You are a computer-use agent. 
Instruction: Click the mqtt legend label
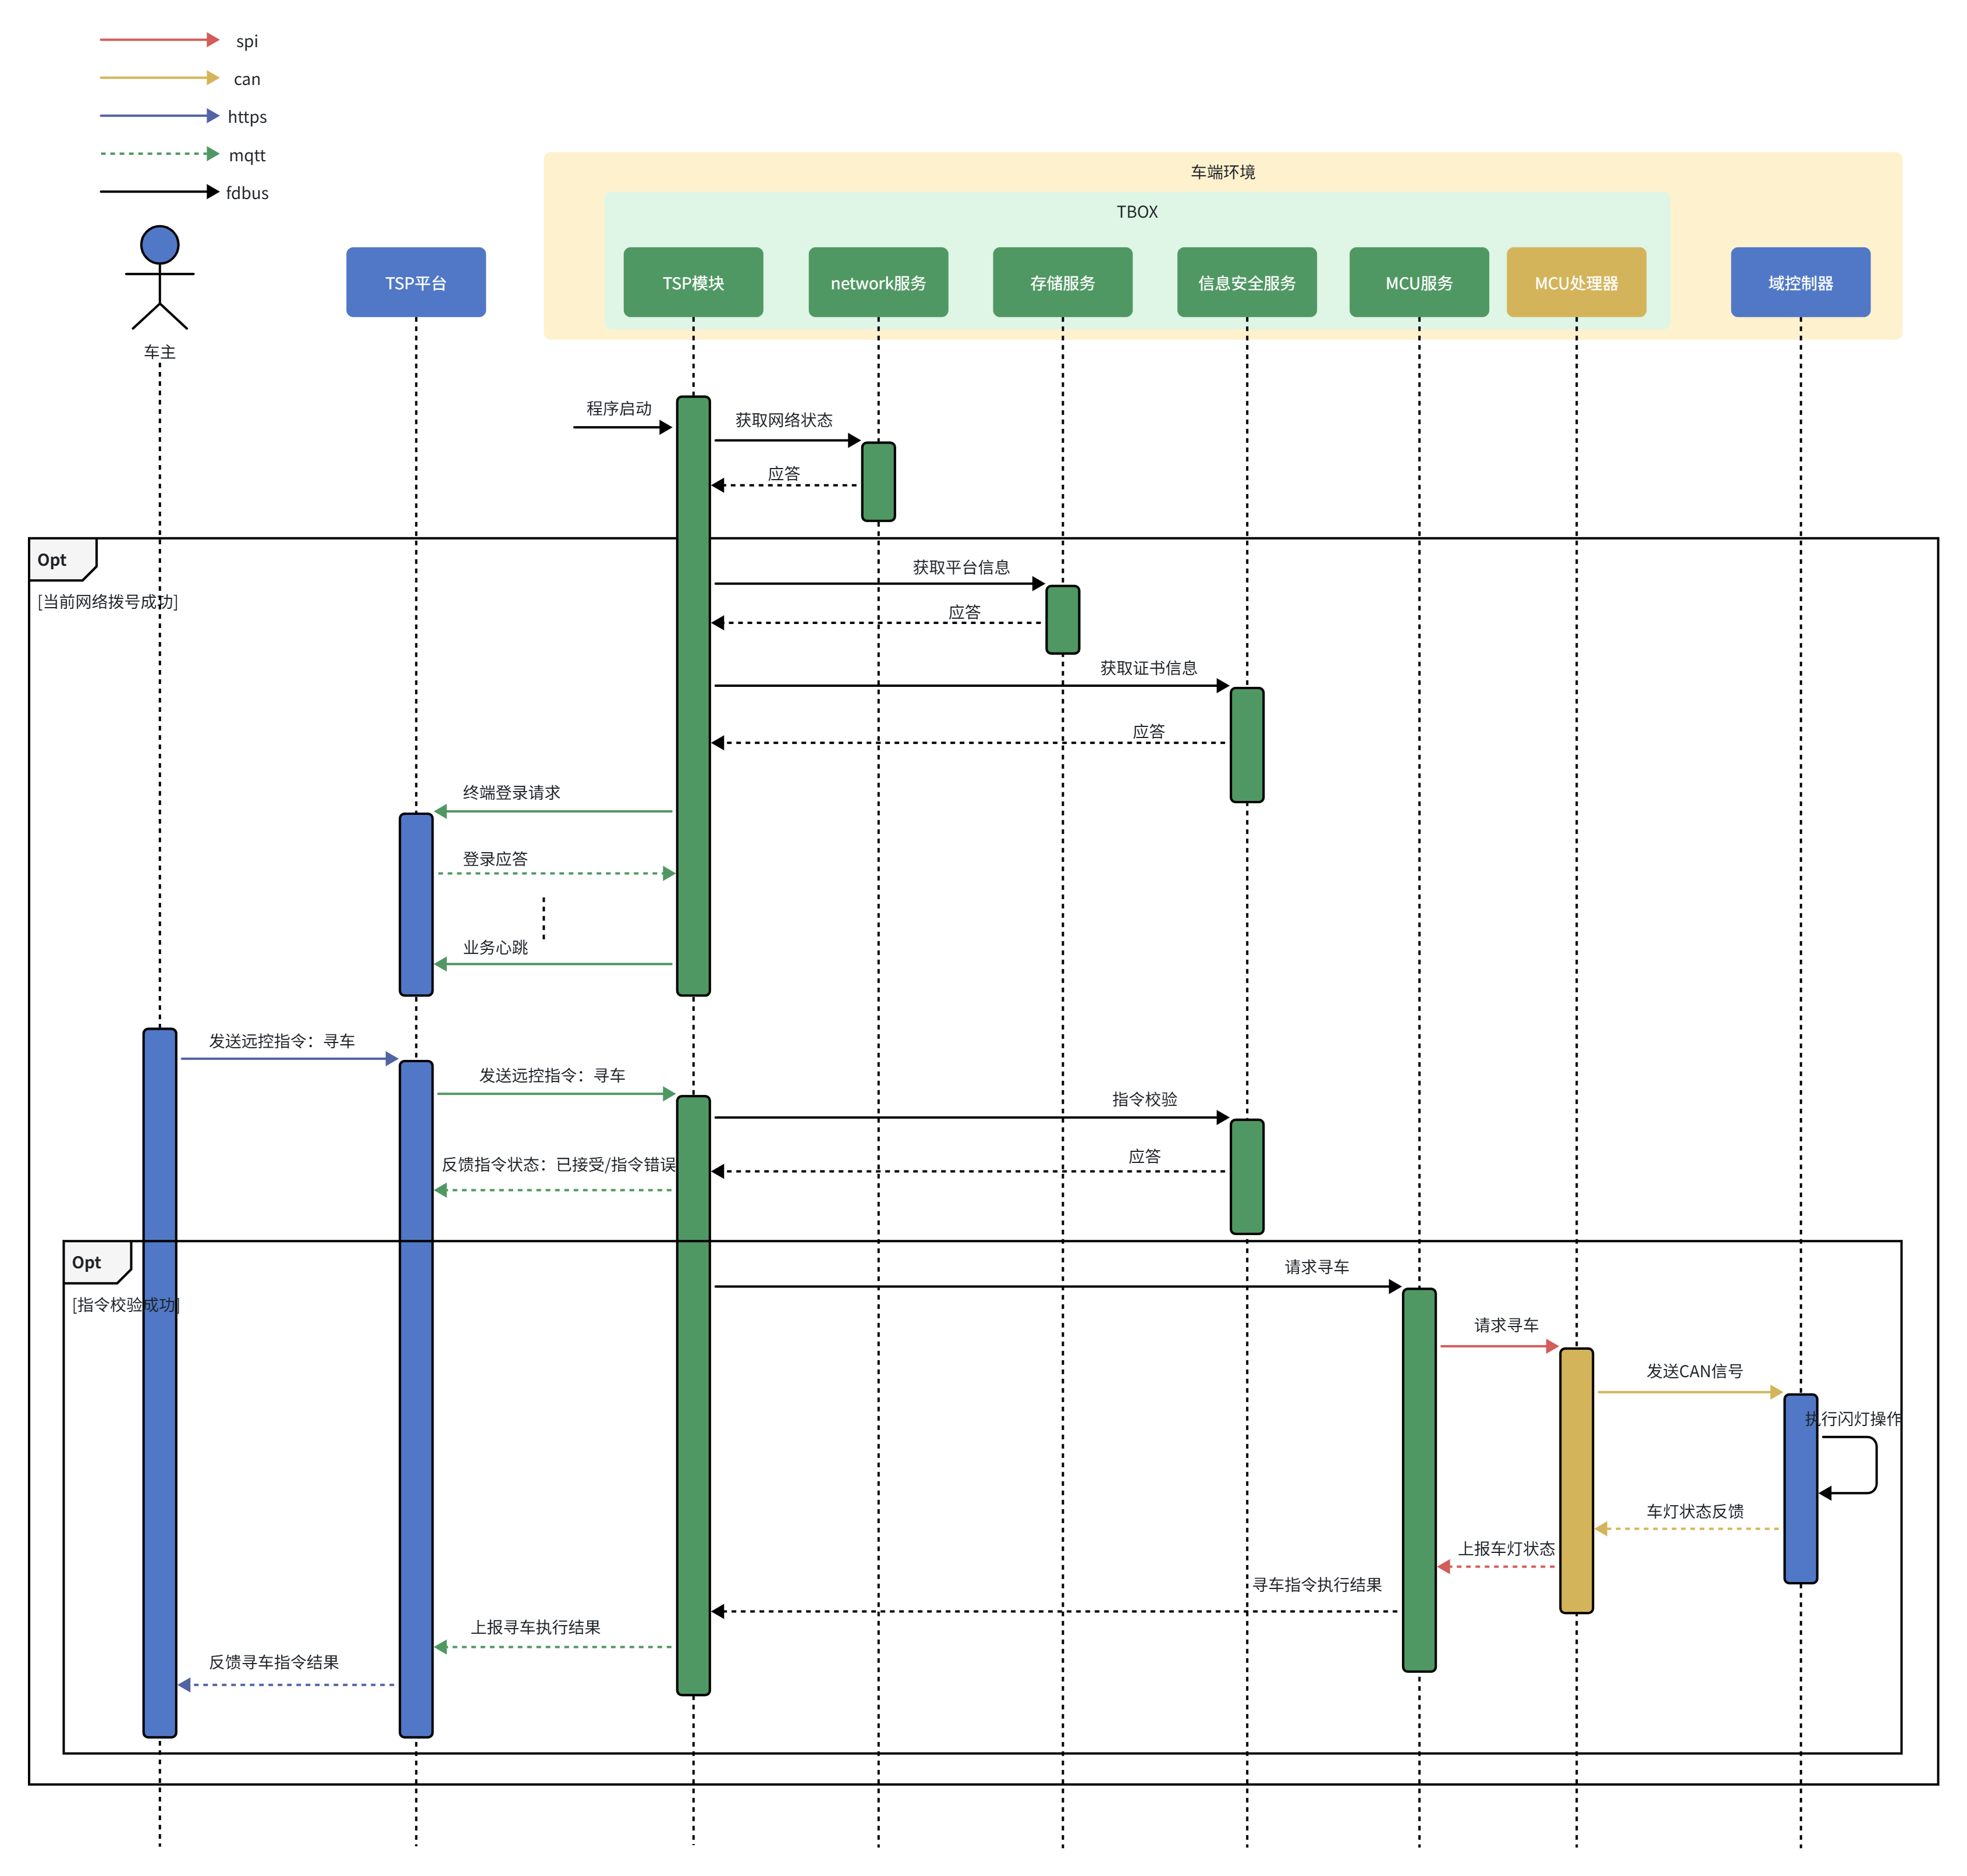coord(247,155)
